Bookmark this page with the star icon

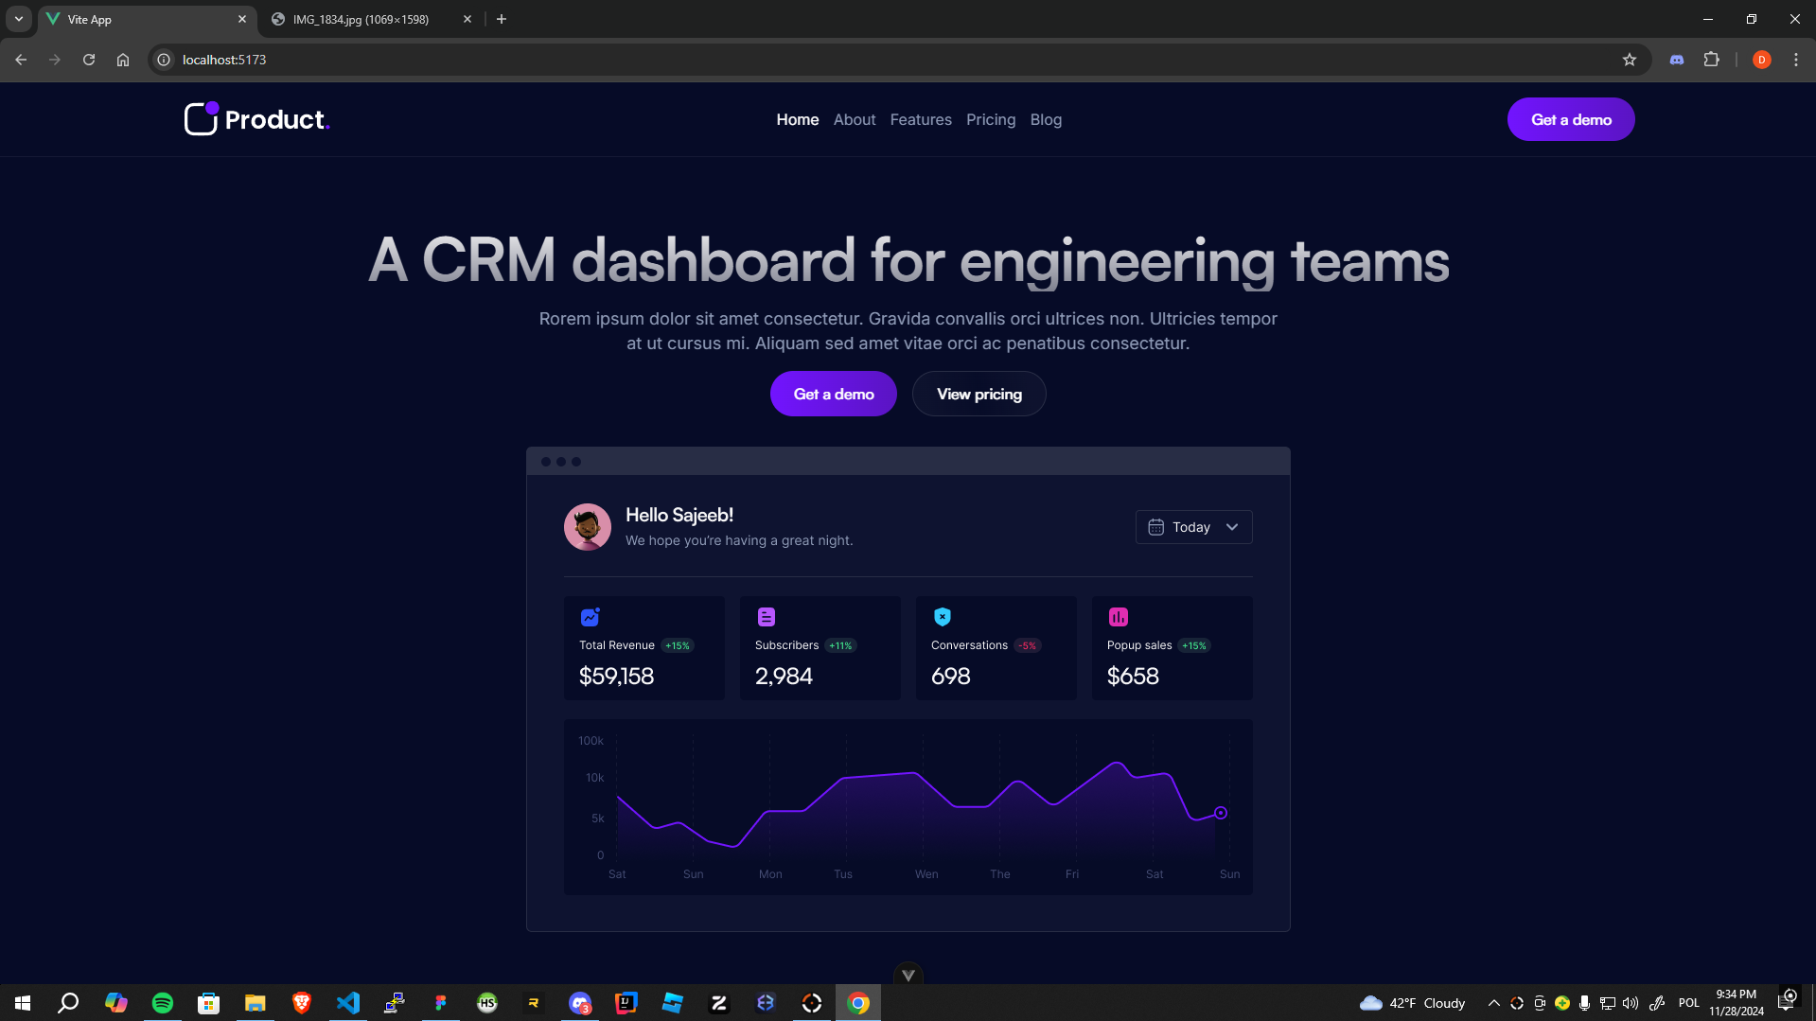1629,60
